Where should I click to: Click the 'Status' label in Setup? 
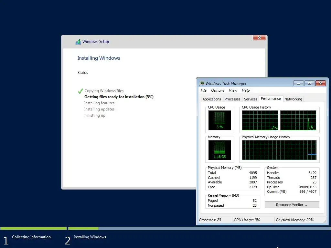point(82,73)
